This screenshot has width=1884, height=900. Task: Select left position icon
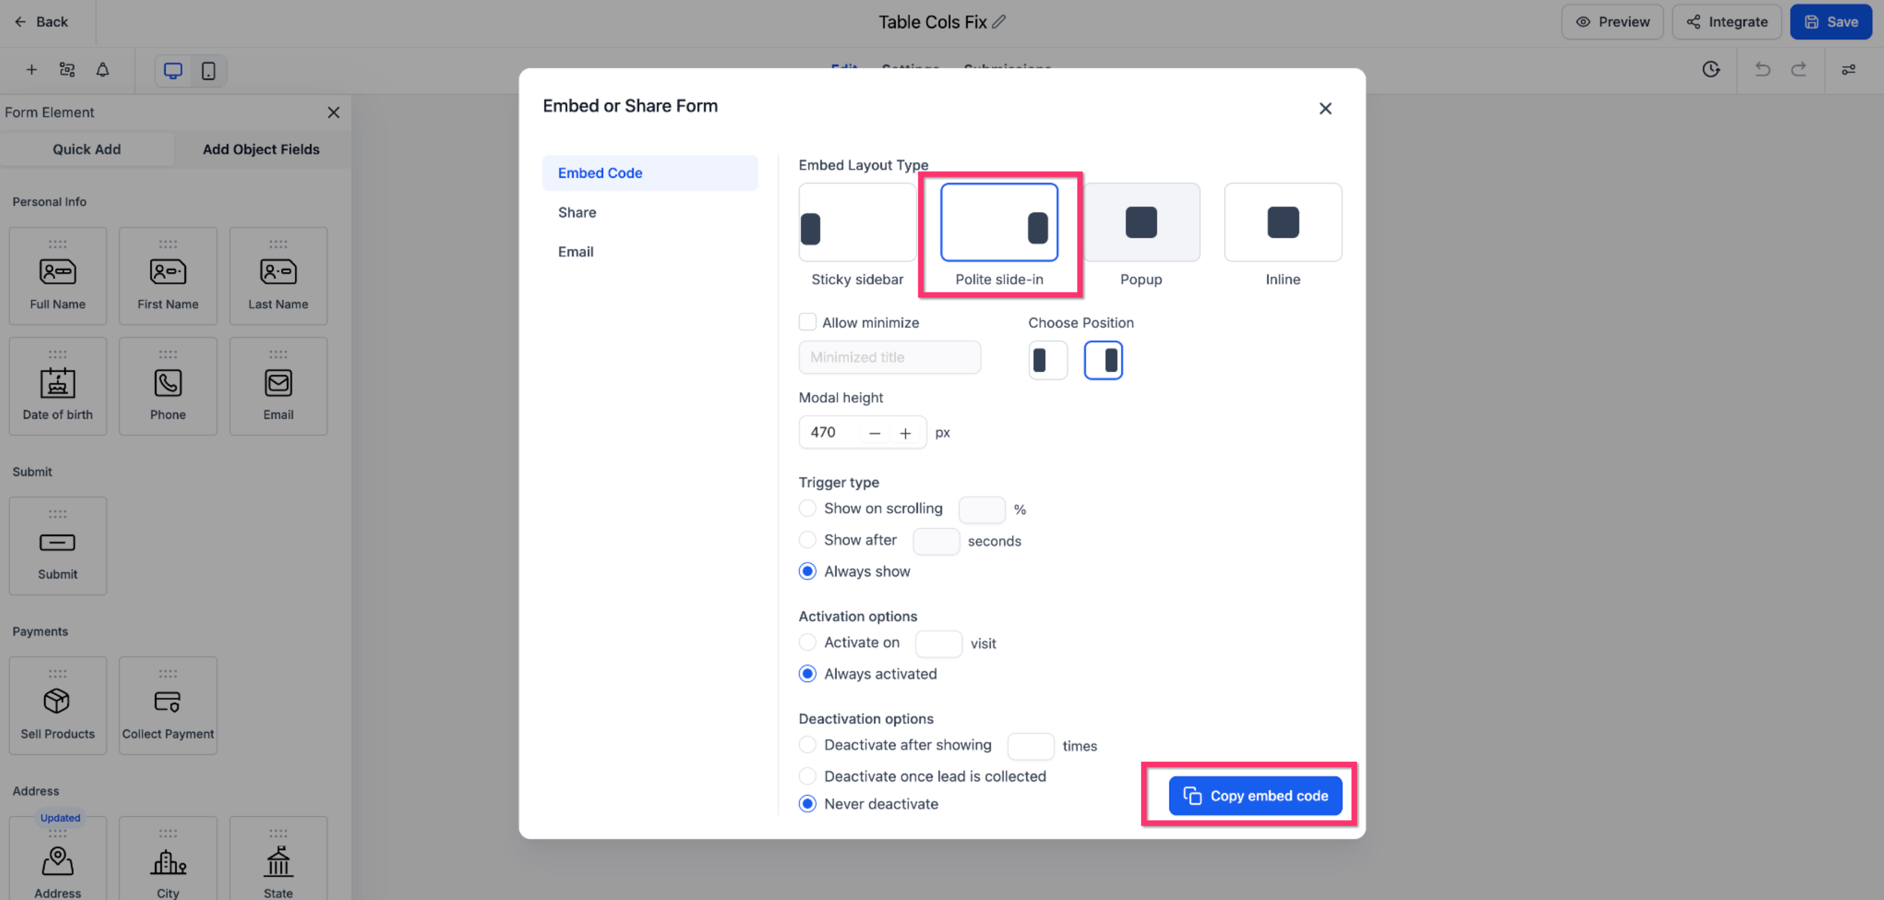(x=1048, y=360)
